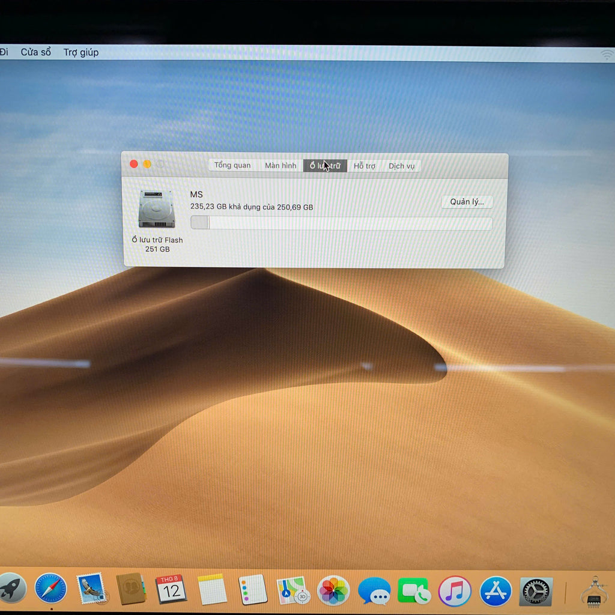615x615 pixels.
Task: Click the 'MS' volume name
Action: 196,194
